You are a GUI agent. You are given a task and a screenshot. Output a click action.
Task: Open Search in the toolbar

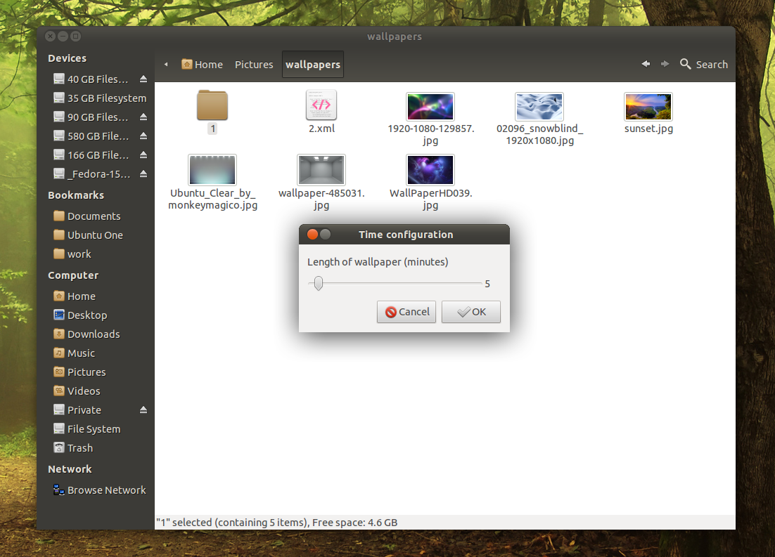tap(703, 64)
